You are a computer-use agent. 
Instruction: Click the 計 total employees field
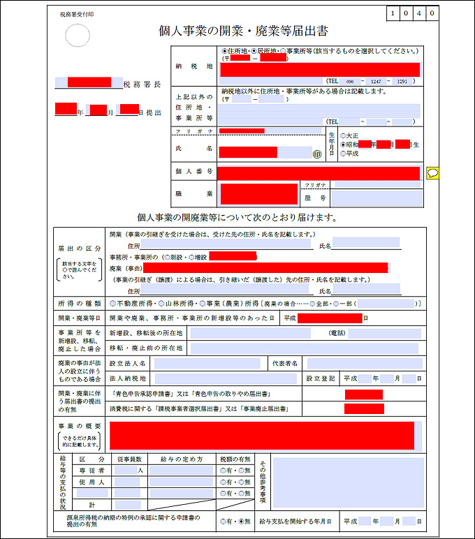[128, 505]
